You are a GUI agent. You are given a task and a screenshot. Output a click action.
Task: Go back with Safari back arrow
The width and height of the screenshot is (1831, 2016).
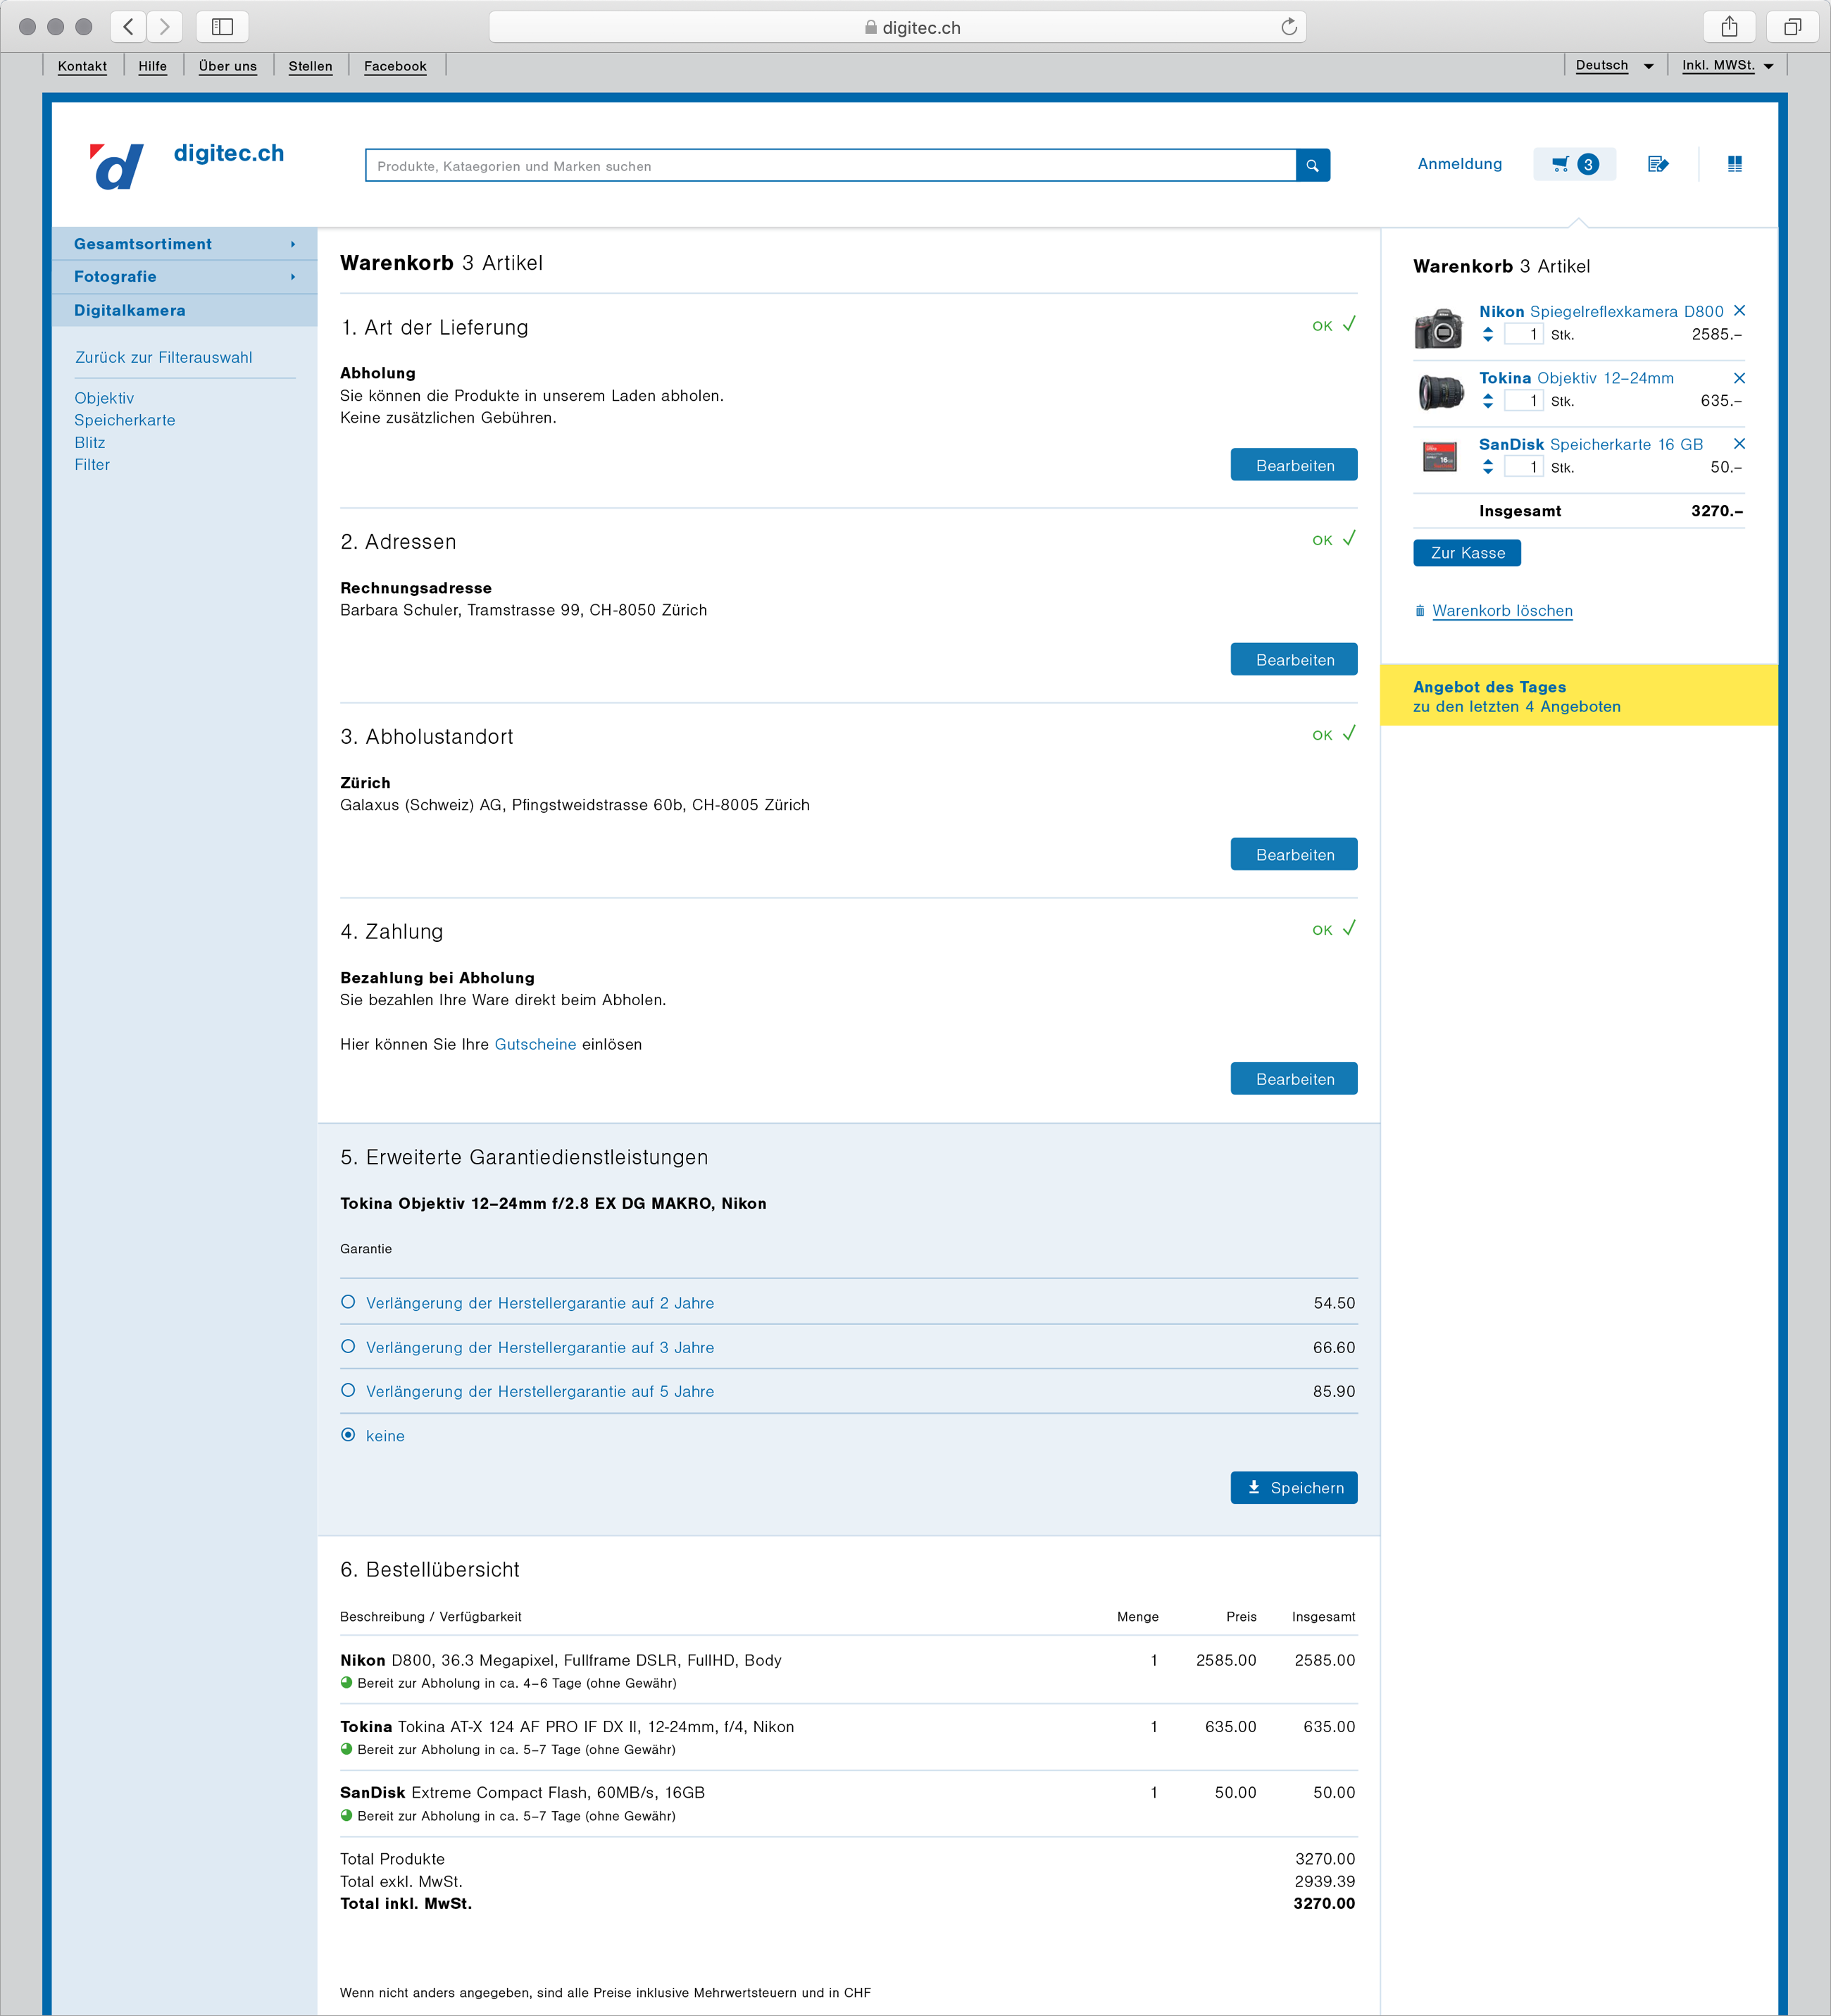(128, 27)
